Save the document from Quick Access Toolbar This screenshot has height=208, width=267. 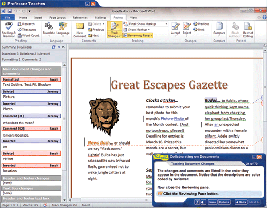[x=10, y=11]
